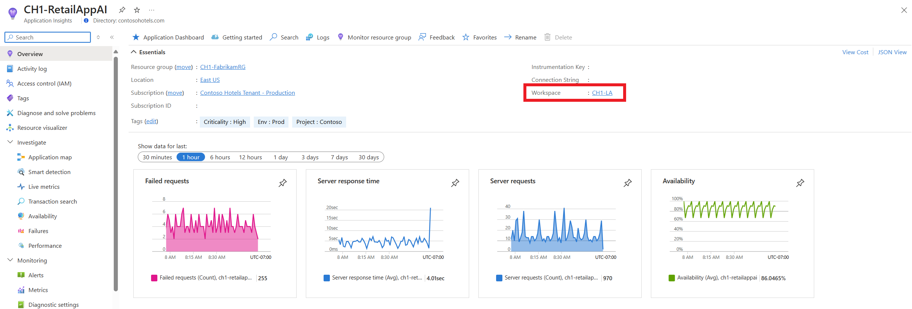912x309 pixels.
Task: Click the JSON View link
Action: point(892,52)
